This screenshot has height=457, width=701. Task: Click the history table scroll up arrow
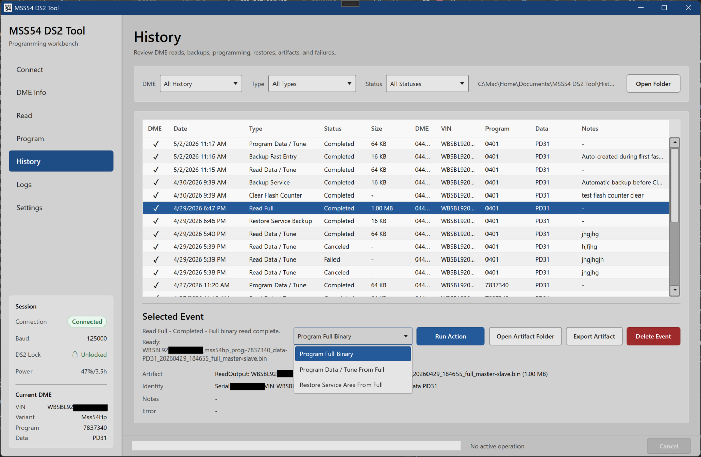point(675,143)
